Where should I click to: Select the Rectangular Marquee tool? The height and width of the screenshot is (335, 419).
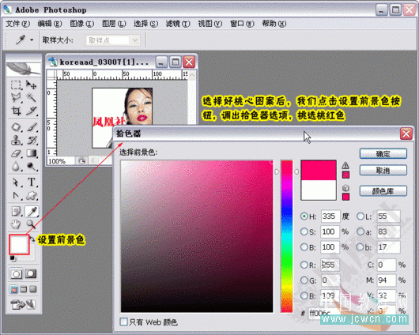[16, 85]
